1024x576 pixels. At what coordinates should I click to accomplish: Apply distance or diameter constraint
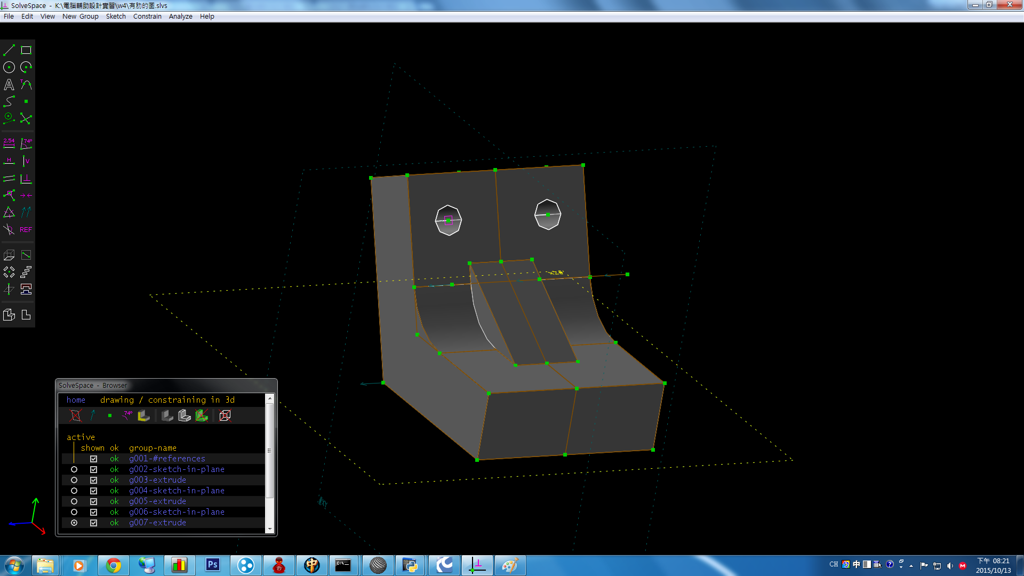coord(9,143)
